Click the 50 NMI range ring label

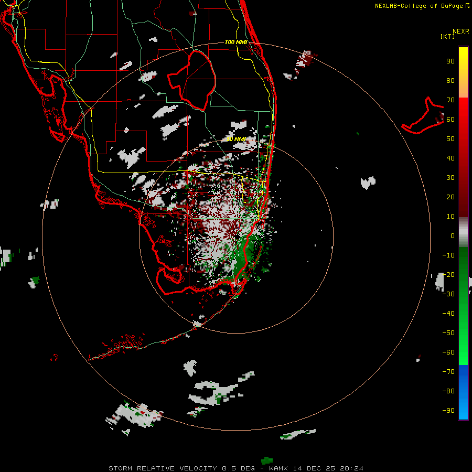point(236,139)
